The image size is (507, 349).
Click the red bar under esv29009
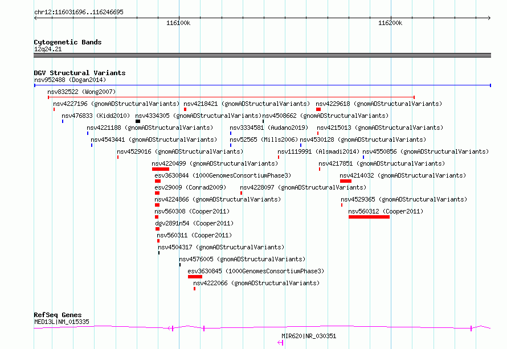coord(157,193)
